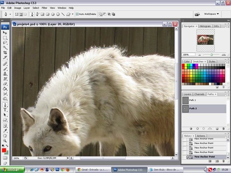Stroke path with brush button

click(x=198, y=128)
